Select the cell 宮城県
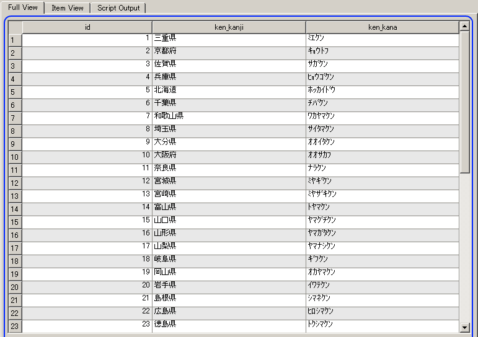The height and width of the screenshot is (337, 478). coord(229,183)
